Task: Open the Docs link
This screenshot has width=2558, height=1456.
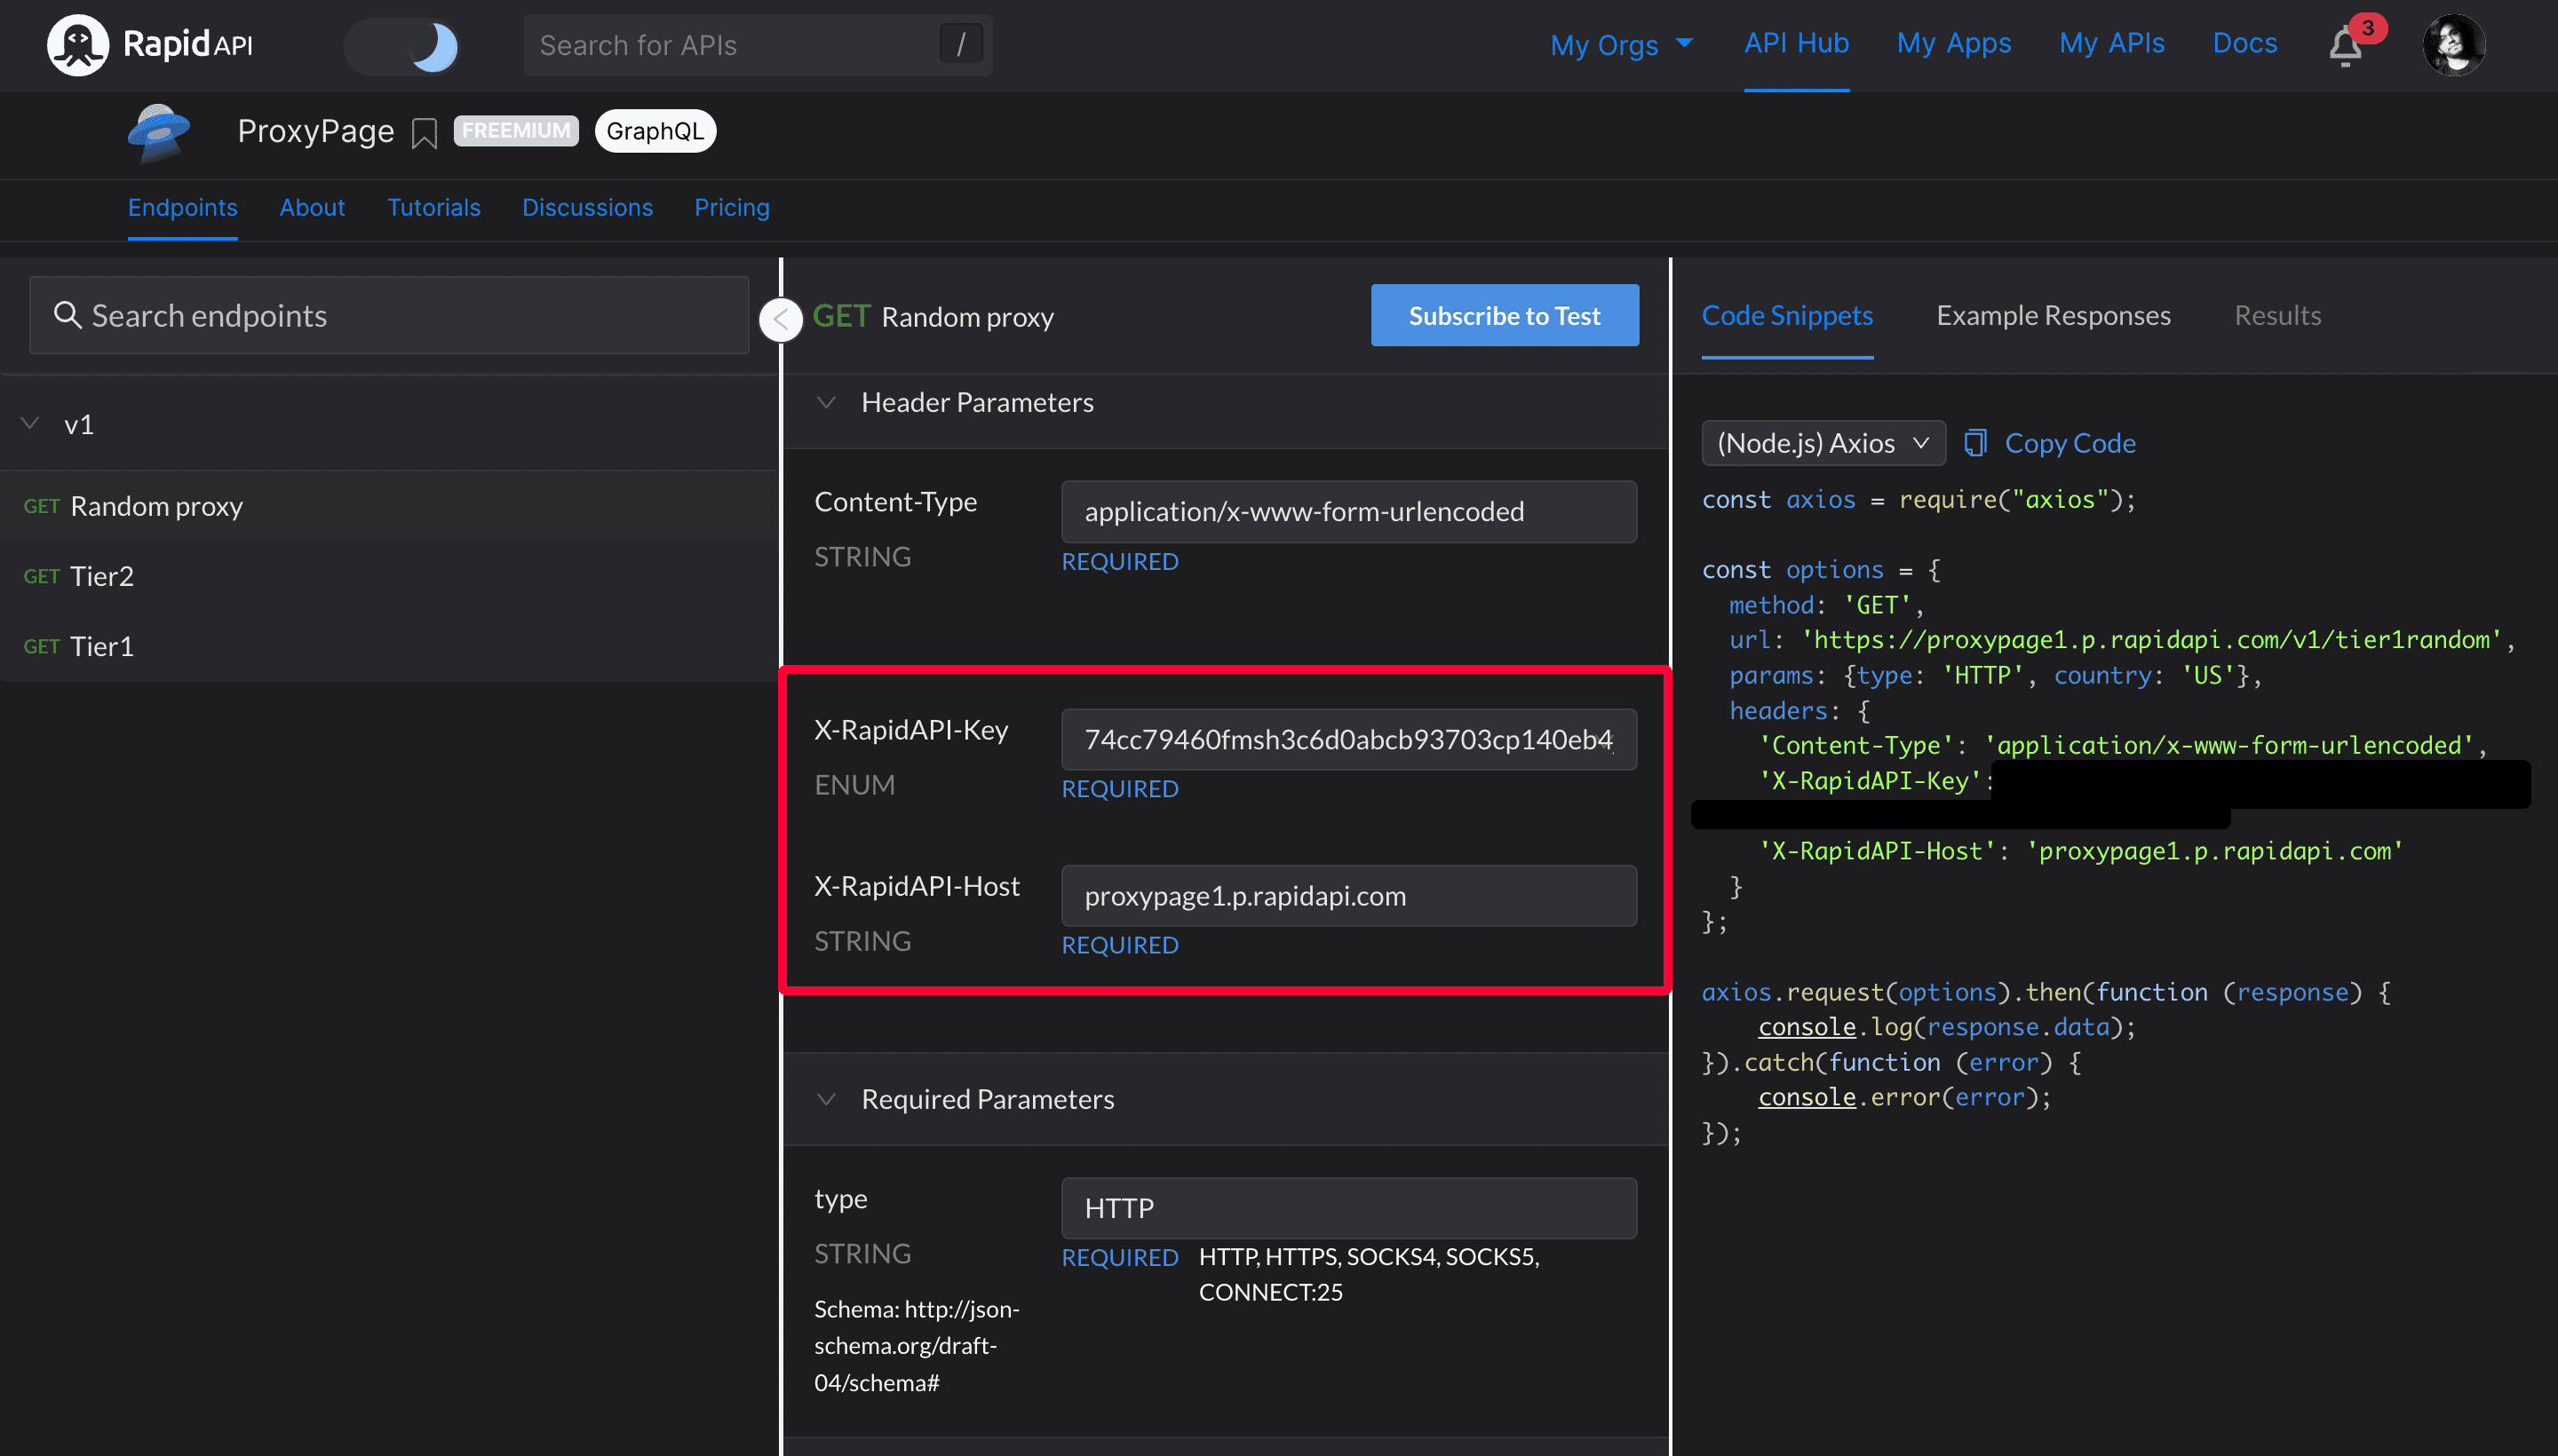Action: 2244,43
